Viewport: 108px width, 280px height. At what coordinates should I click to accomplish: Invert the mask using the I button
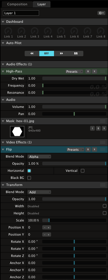[x=92, y=128]
